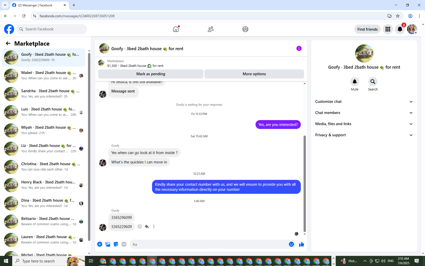Expand Chat members section
The height and width of the screenshot is (266, 425).
pyautogui.click(x=364, y=113)
